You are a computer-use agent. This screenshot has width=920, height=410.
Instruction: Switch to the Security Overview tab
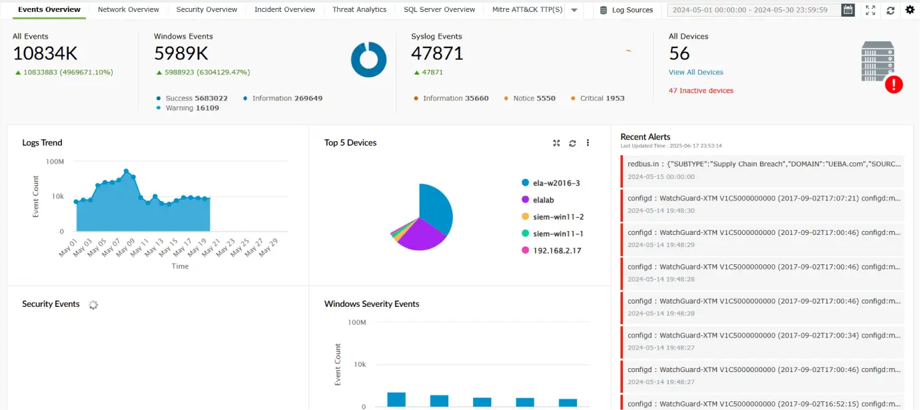(207, 9)
